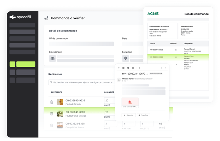220x141 pixels.
Task: Click 'Fauteuil Canaris' in the purchase order
Action: pos(190,49)
